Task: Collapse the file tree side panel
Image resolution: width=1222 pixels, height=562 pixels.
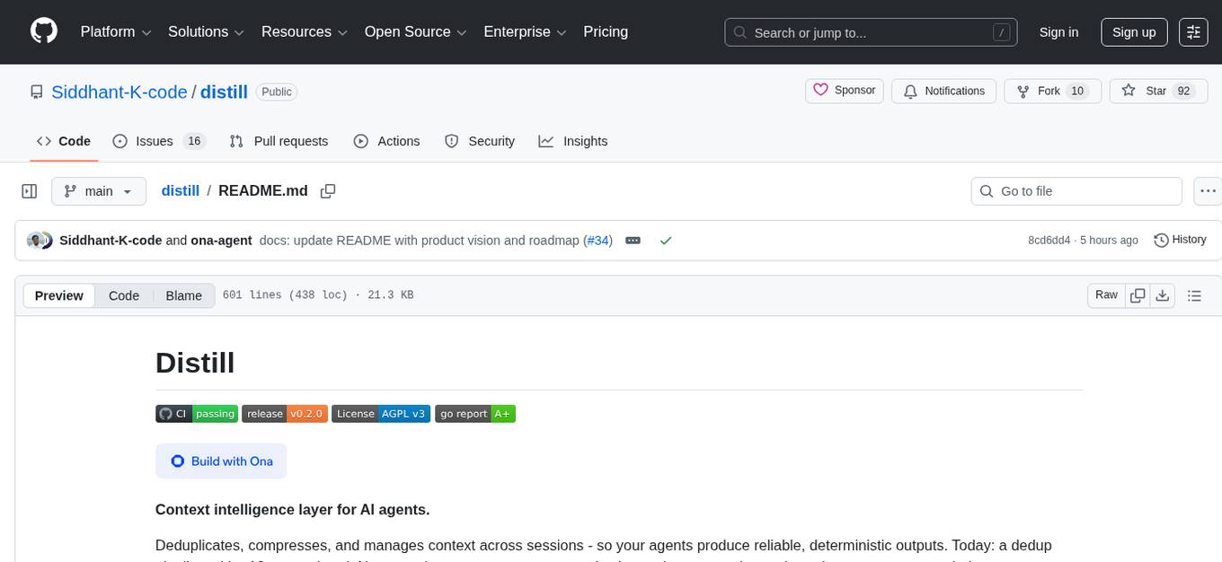Action: [x=29, y=191]
